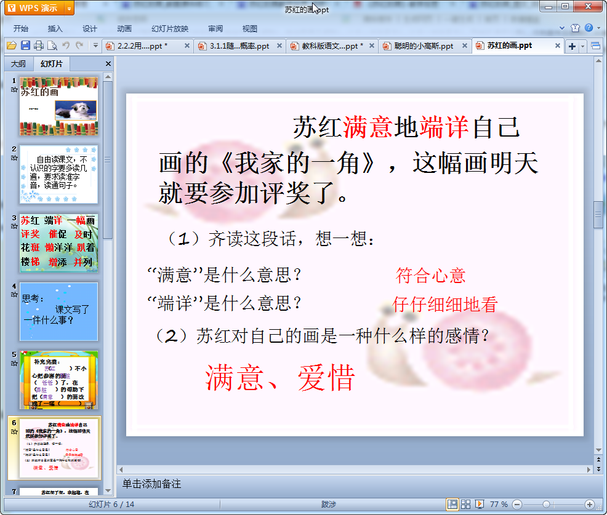Open the 开始 menu tab

point(20,29)
